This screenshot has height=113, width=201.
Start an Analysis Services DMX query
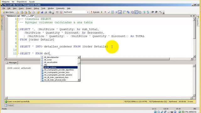(25, 12)
